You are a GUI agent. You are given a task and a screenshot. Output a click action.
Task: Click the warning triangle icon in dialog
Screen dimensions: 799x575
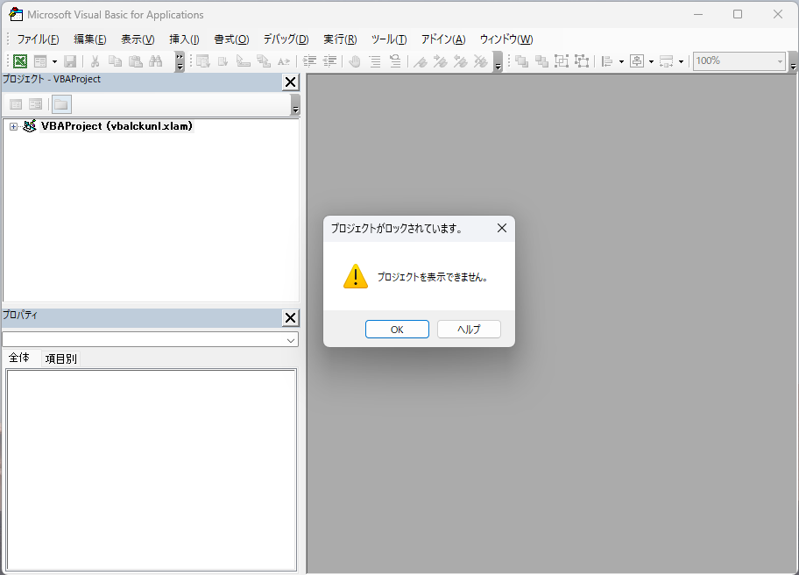(x=355, y=277)
